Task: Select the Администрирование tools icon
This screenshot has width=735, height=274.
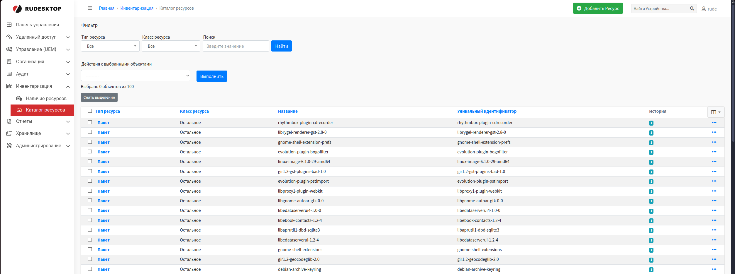Action: coord(9,145)
